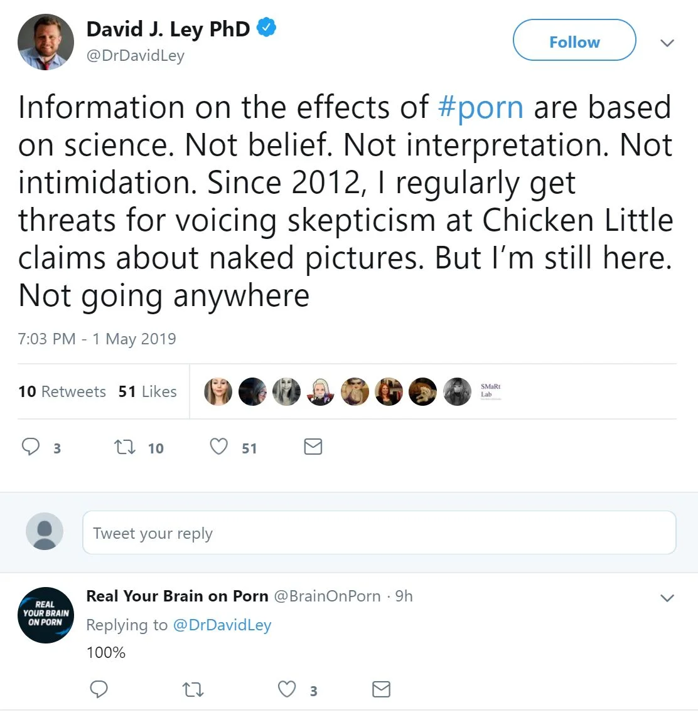Viewport: 698px width, 720px height.
Task: Open the #porn hashtag link
Action: [x=480, y=107]
